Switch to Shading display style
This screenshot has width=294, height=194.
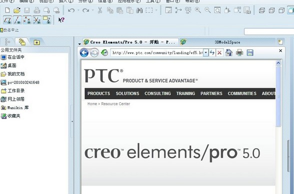(291, 10)
